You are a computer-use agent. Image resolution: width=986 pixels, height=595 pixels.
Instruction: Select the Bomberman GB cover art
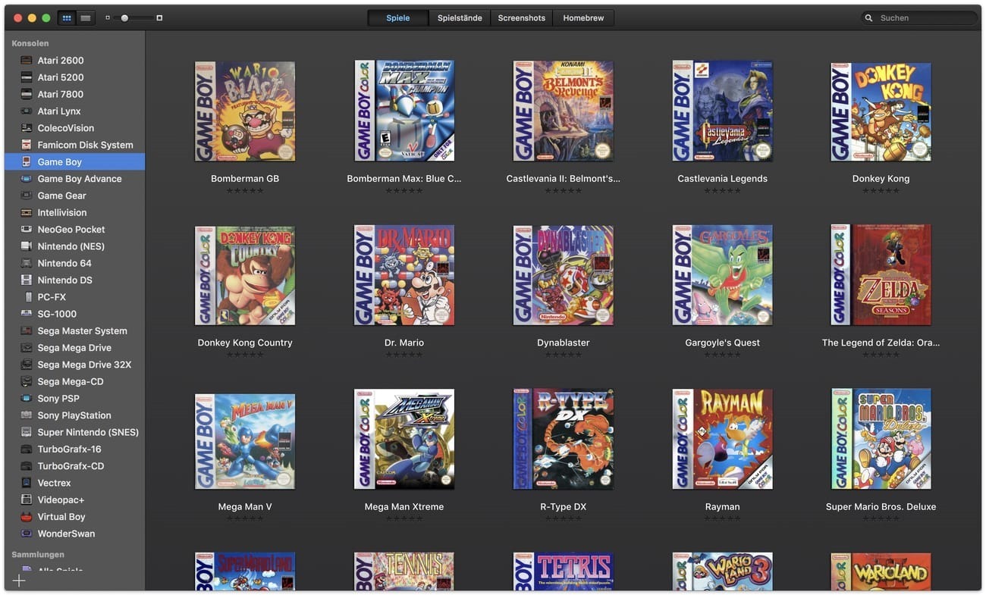point(245,111)
